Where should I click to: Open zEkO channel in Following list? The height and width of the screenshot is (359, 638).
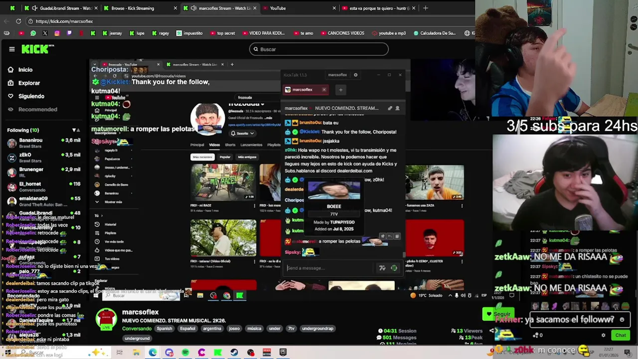[x=44, y=158]
